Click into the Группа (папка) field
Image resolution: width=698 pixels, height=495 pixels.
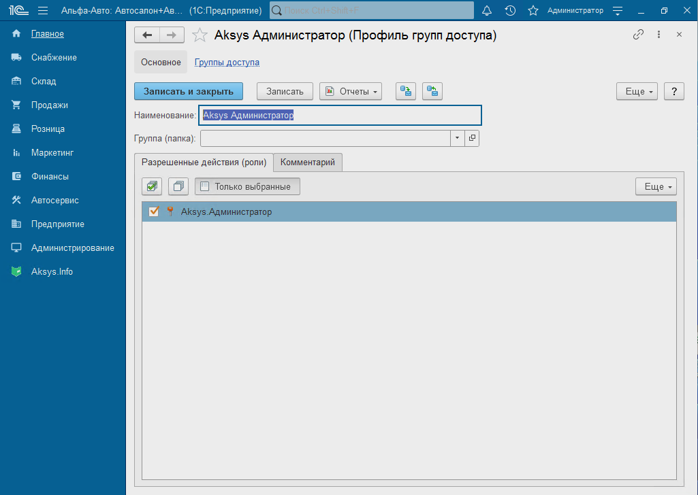[326, 138]
